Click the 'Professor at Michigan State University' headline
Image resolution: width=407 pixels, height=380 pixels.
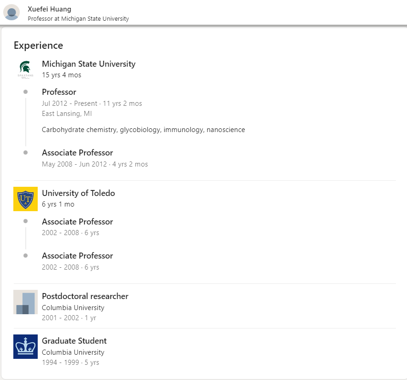[x=78, y=19]
